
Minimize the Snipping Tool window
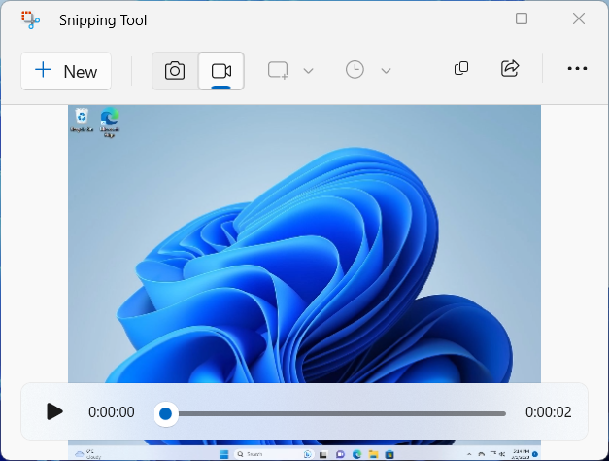[x=465, y=18]
